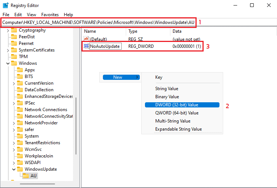
Task: Open the Help menu
Action: point(68,15)
